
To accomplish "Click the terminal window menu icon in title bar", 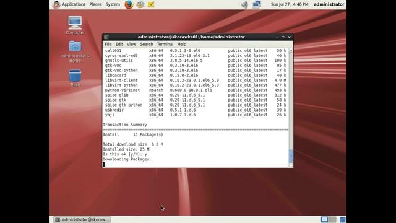I will tap(106, 37).
